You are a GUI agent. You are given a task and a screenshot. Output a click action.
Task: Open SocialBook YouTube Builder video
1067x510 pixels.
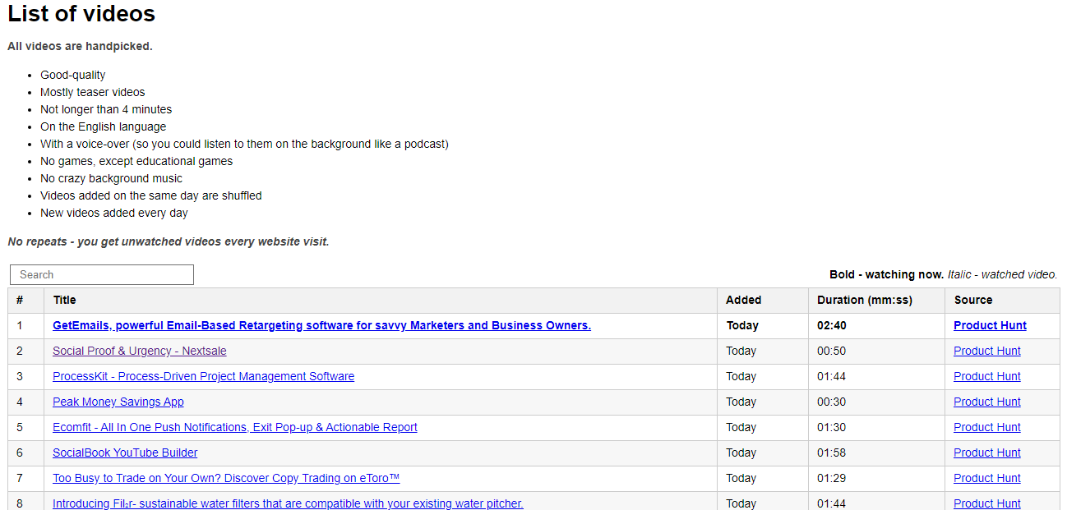tap(125, 453)
